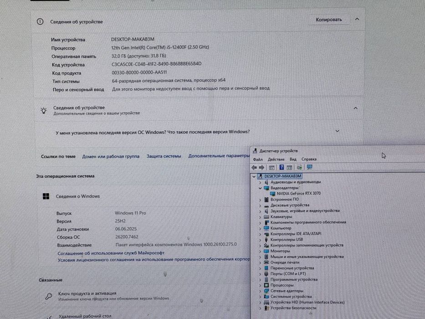
Task: Click Windows 11 Pro edition value
Action: coord(130,213)
